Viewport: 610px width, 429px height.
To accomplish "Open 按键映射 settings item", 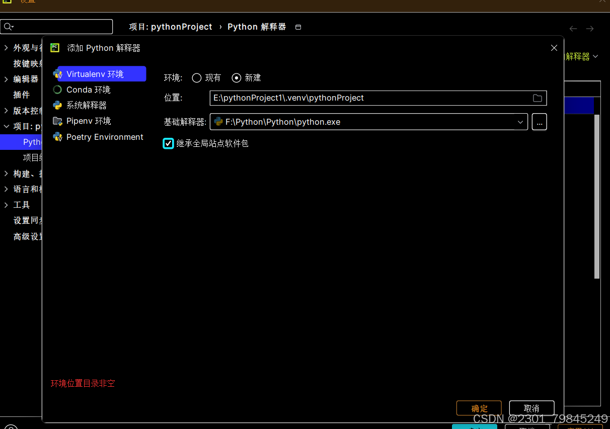I will coord(27,63).
